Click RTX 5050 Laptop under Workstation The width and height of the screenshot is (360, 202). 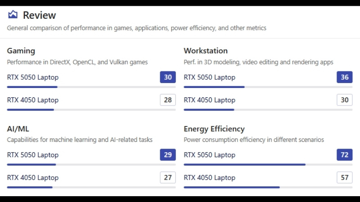click(x=209, y=77)
